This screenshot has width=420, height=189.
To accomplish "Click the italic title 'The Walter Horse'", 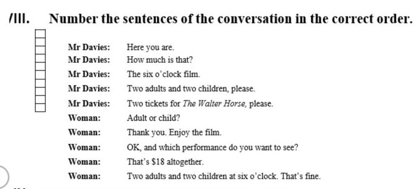I will coord(215,103).
